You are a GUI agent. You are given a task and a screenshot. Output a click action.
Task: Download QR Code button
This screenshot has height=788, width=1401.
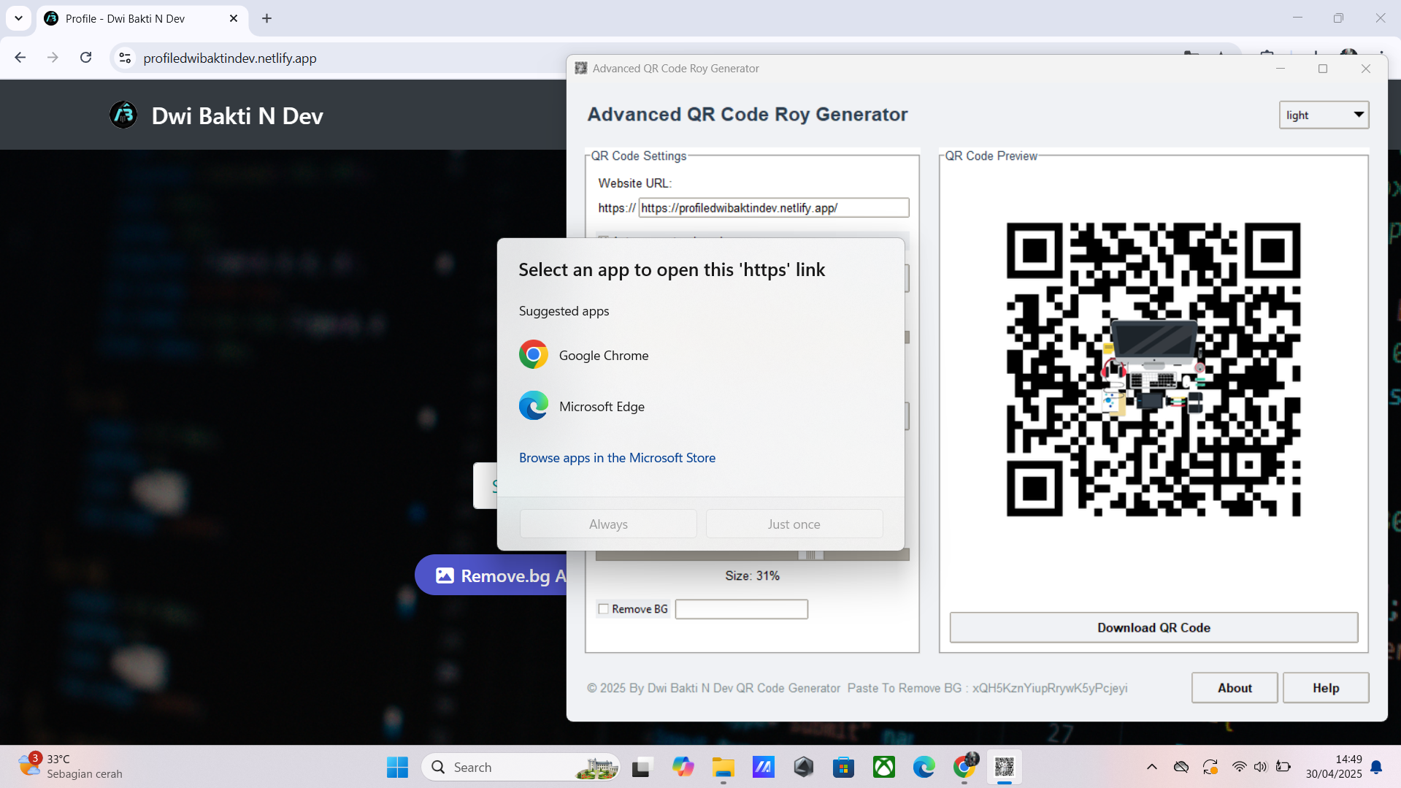click(x=1154, y=627)
